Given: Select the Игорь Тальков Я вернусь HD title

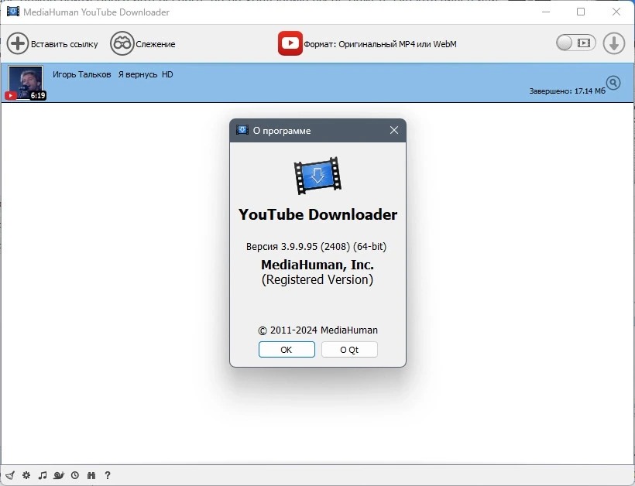Looking at the screenshot, I should (112, 74).
